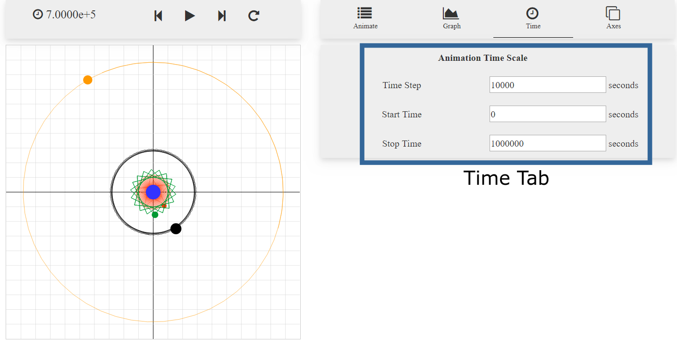Switch to the Graph tab
Image resolution: width=677 pixels, height=346 pixels.
451,19
